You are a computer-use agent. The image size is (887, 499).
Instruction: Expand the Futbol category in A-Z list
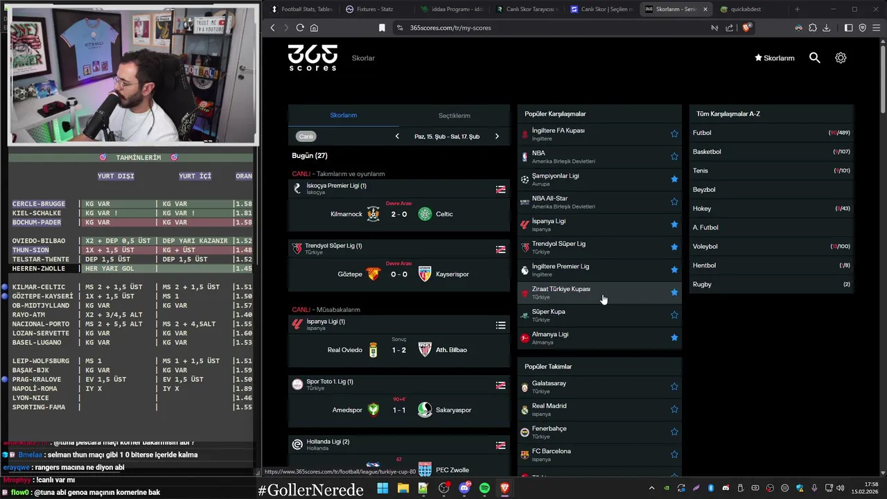pos(771,132)
